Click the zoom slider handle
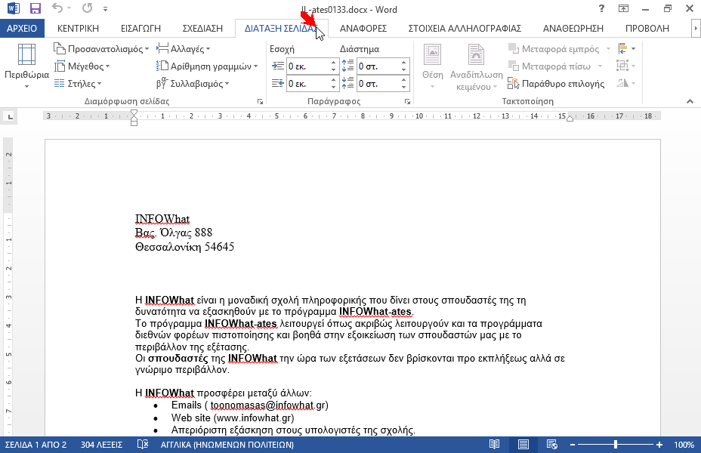This screenshot has height=453, width=701. (x=616, y=445)
